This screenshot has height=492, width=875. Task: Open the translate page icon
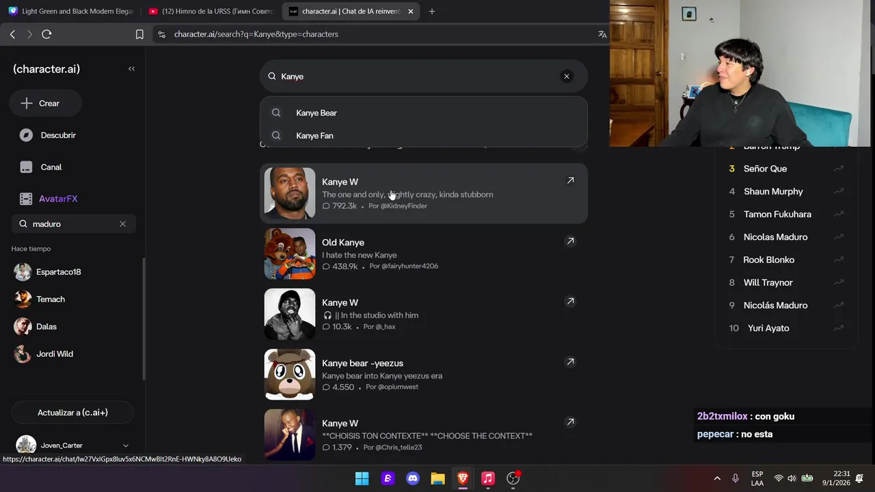tap(602, 34)
